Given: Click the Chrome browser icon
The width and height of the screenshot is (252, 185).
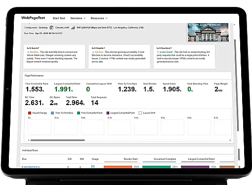Looking at the screenshot, I should (51, 28).
